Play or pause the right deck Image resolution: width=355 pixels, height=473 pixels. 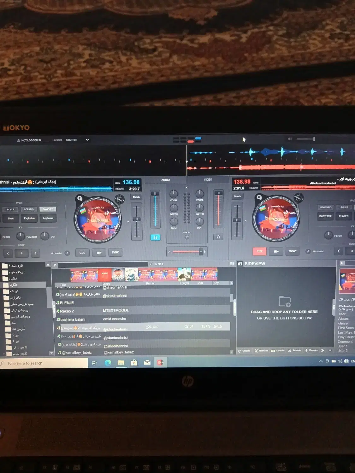coord(276,251)
